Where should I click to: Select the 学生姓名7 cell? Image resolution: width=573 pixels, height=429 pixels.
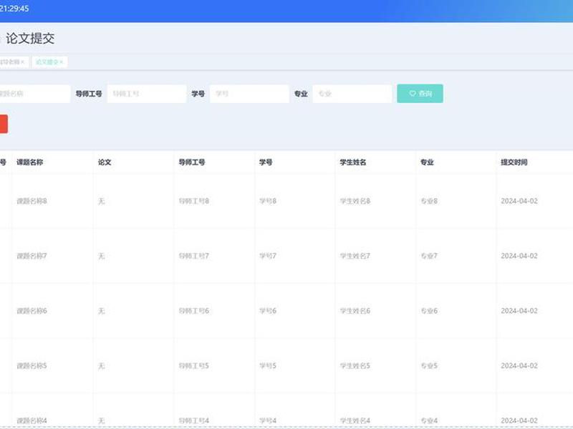pos(355,256)
